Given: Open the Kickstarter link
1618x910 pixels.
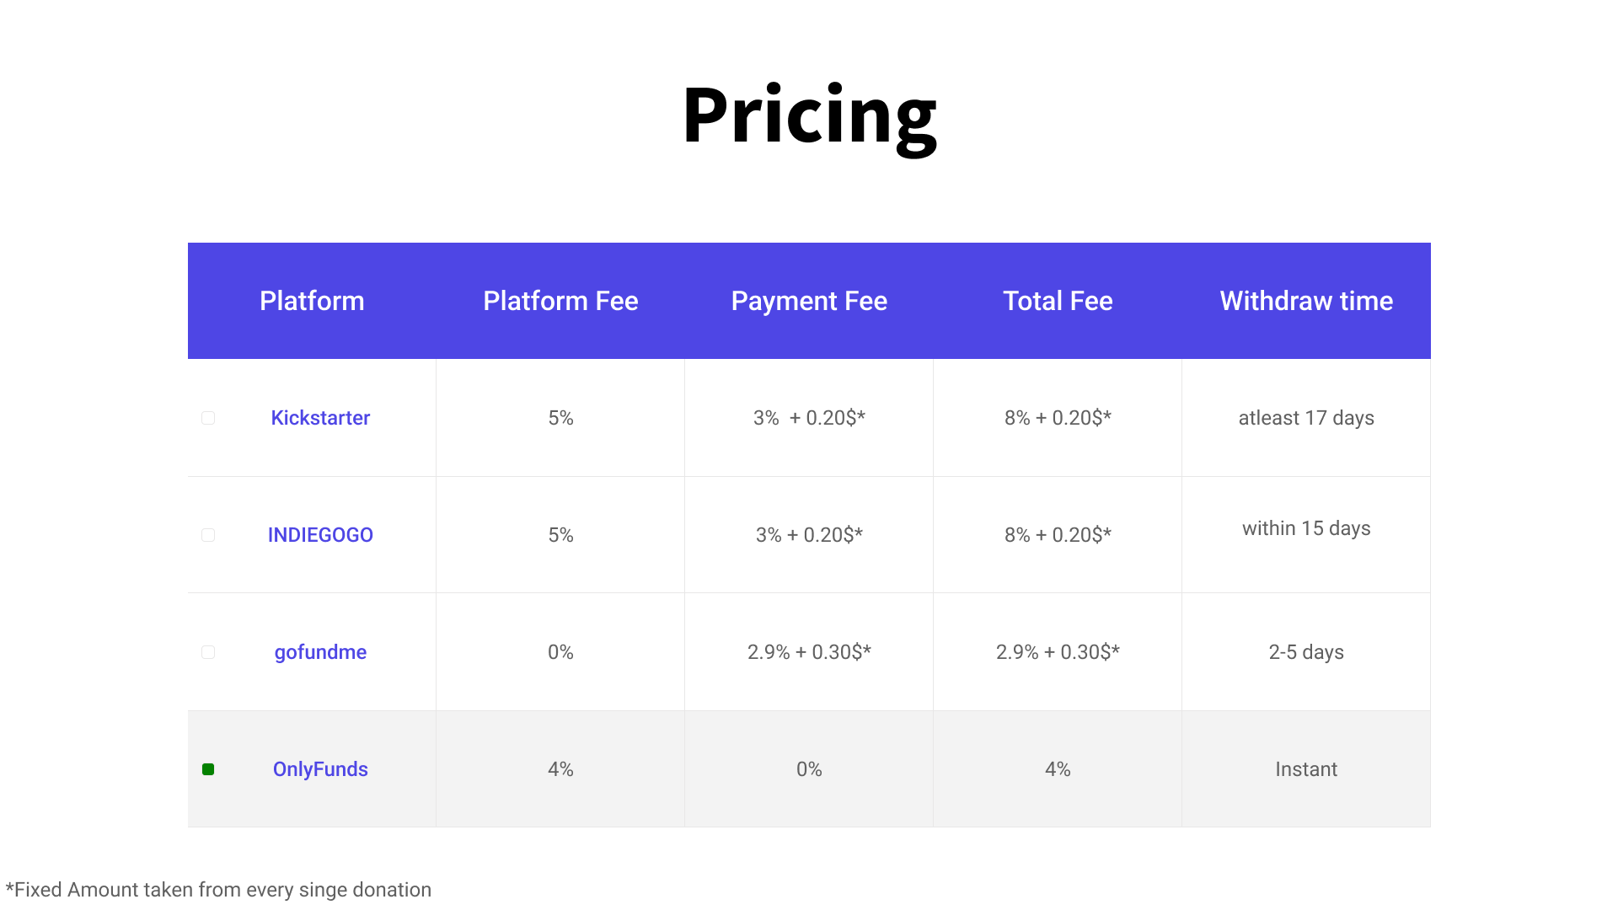Looking at the screenshot, I should (x=320, y=418).
